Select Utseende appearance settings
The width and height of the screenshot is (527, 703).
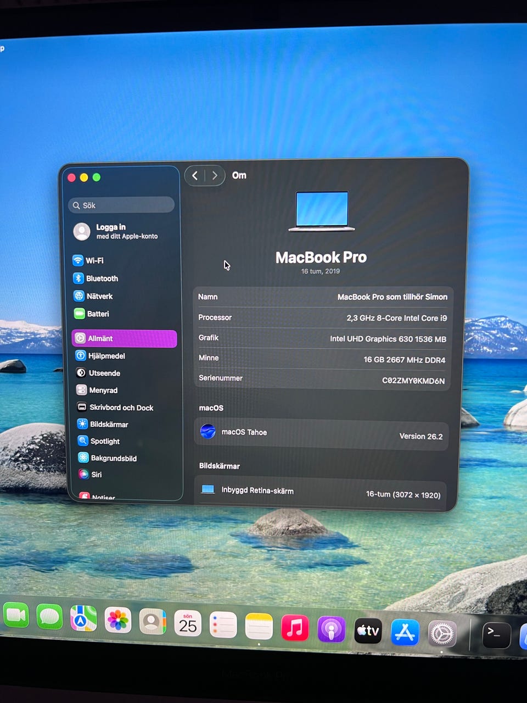click(104, 373)
